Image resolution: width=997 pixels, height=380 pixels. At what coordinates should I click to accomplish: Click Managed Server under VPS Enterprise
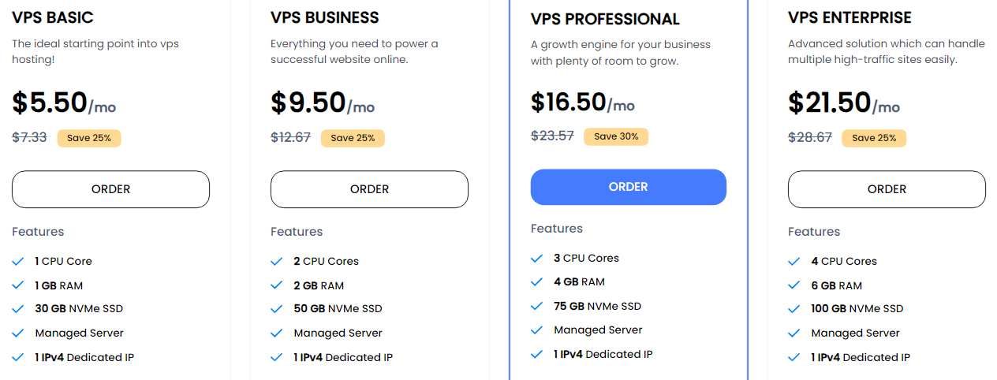point(855,333)
